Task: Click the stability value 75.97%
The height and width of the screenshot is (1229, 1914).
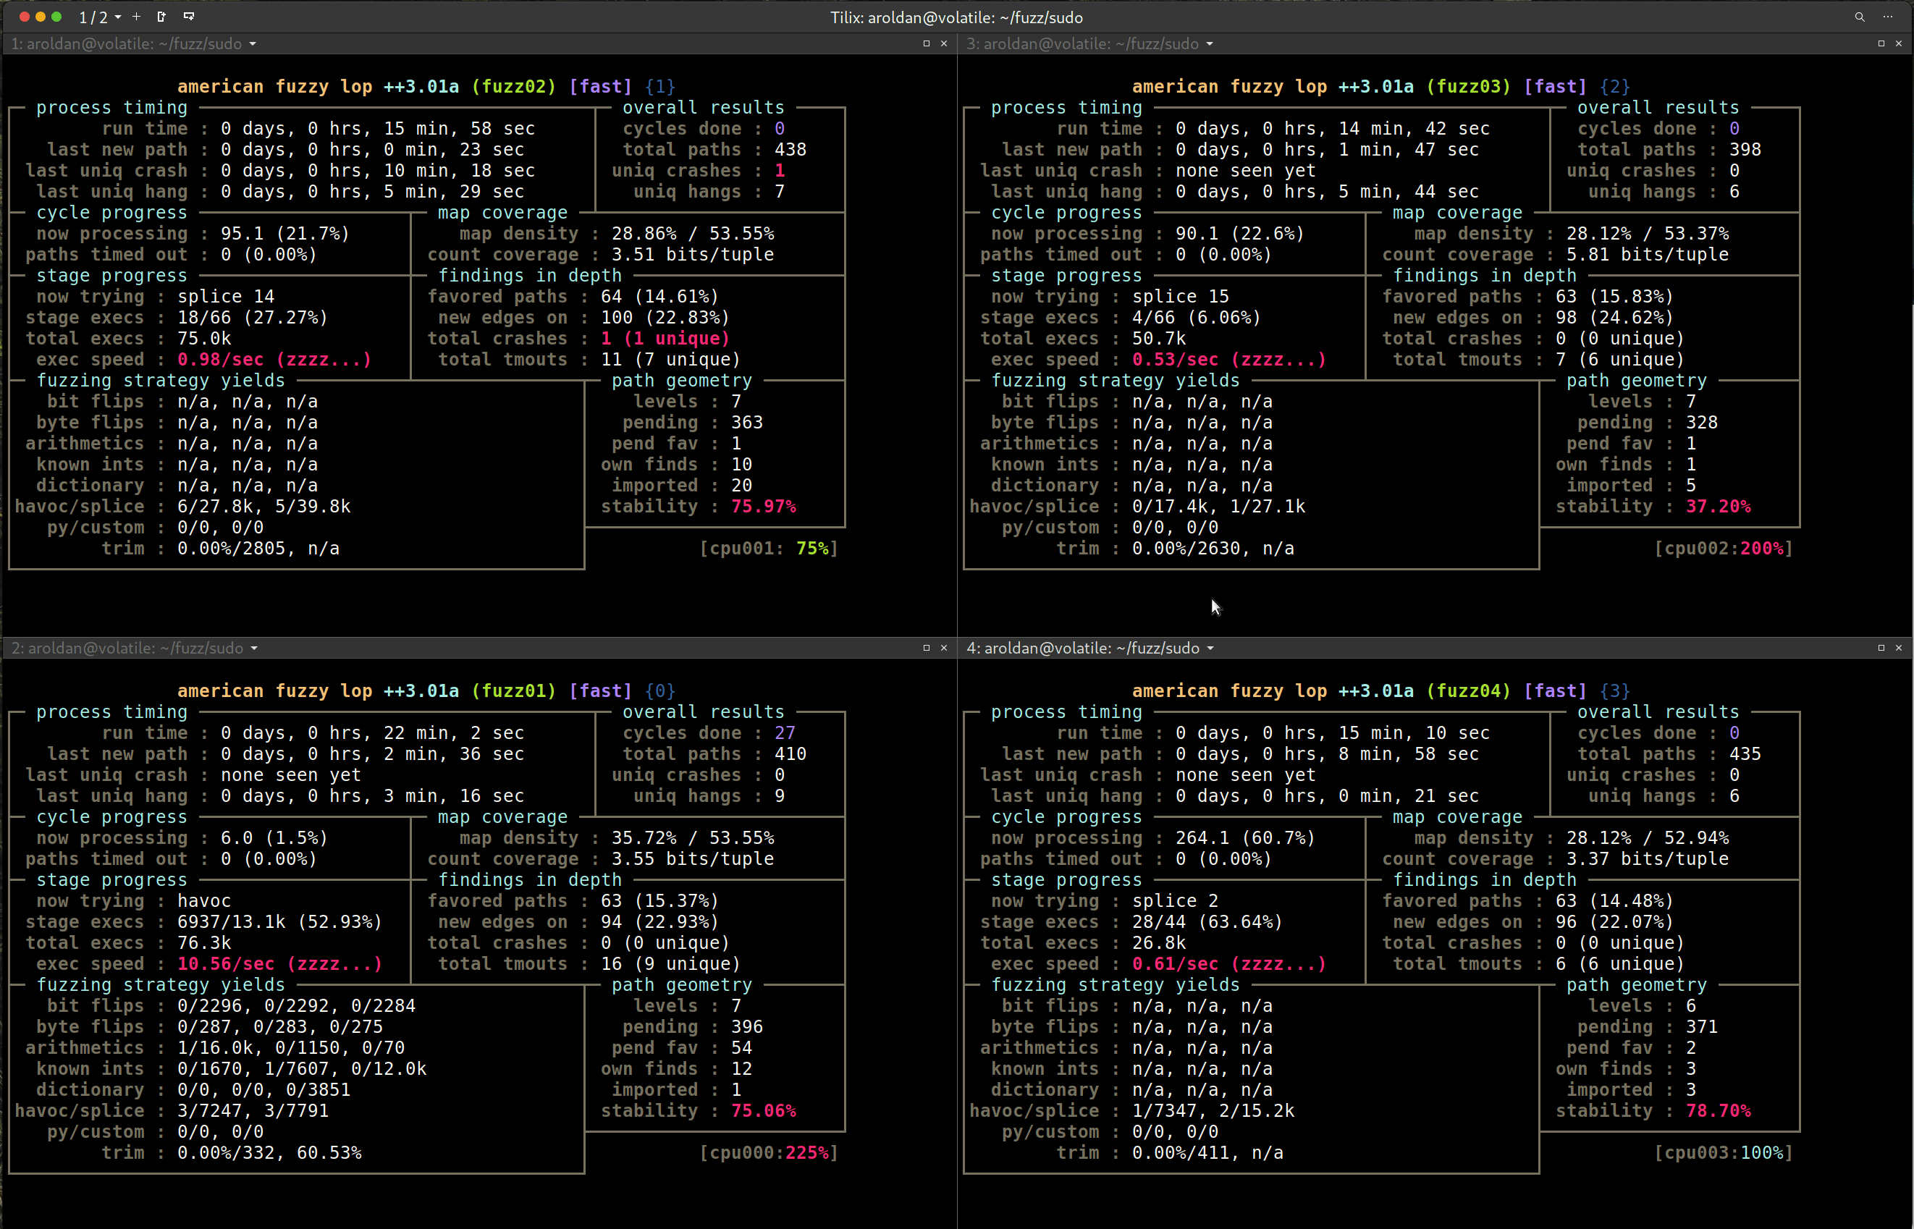Action: click(764, 507)
